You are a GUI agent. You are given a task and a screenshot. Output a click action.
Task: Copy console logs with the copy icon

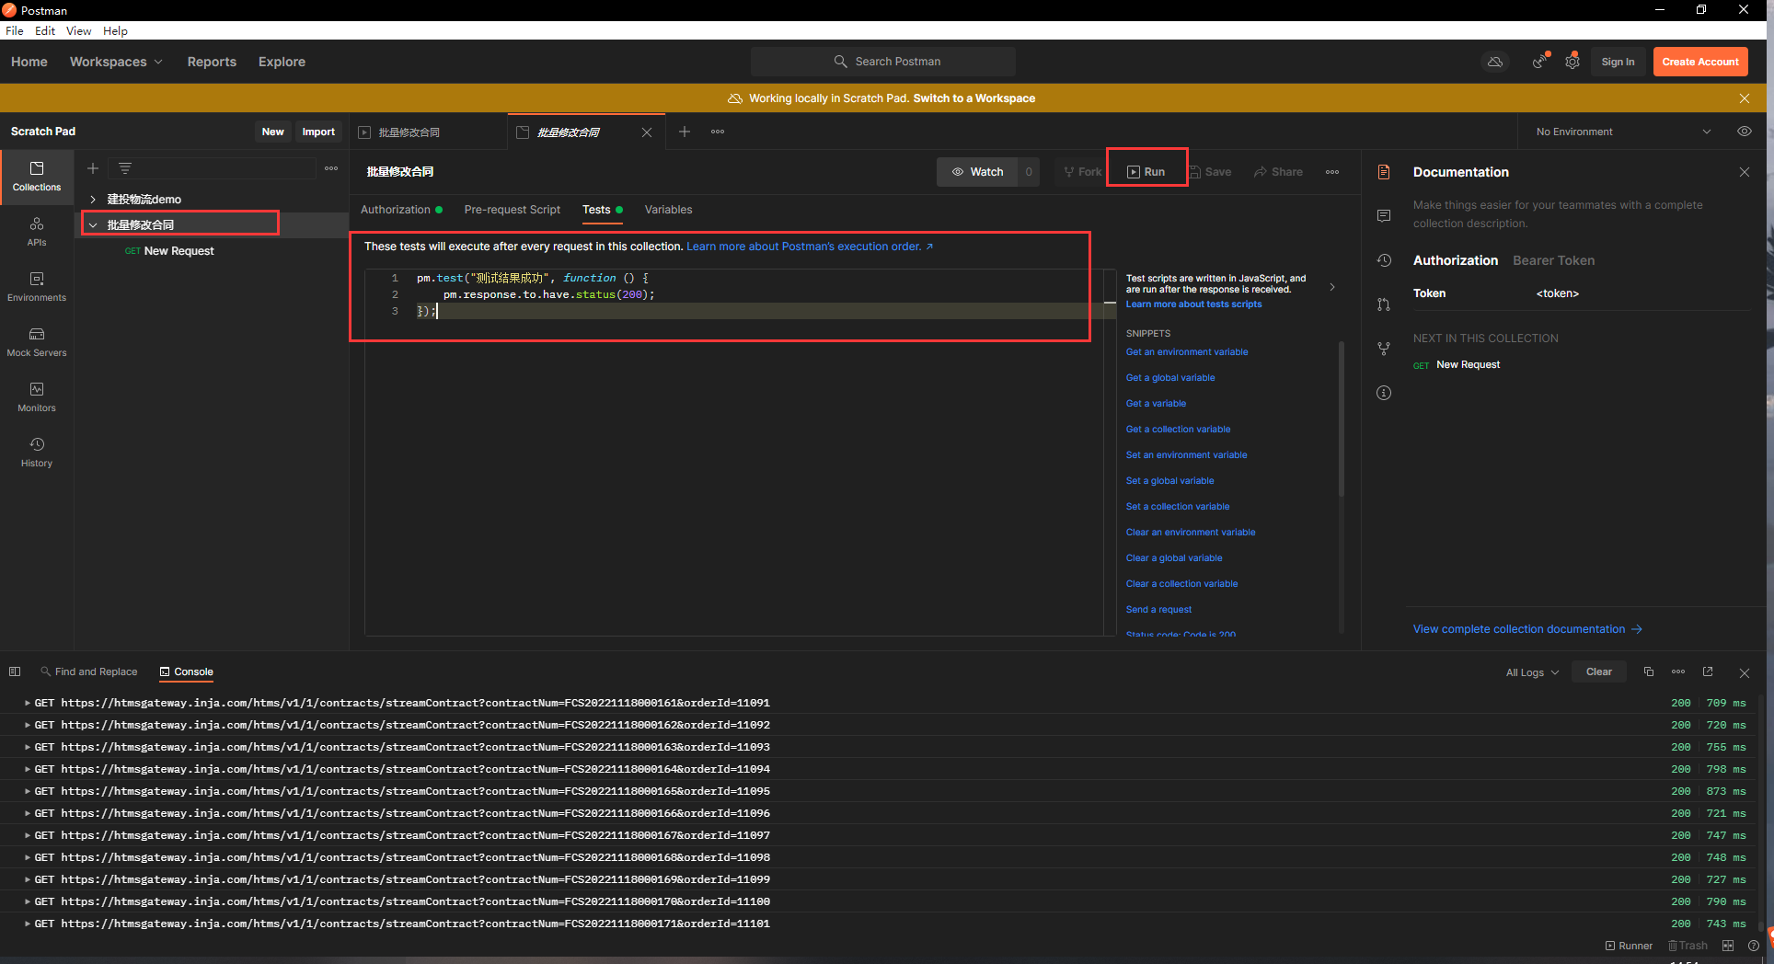point(1649,671)
